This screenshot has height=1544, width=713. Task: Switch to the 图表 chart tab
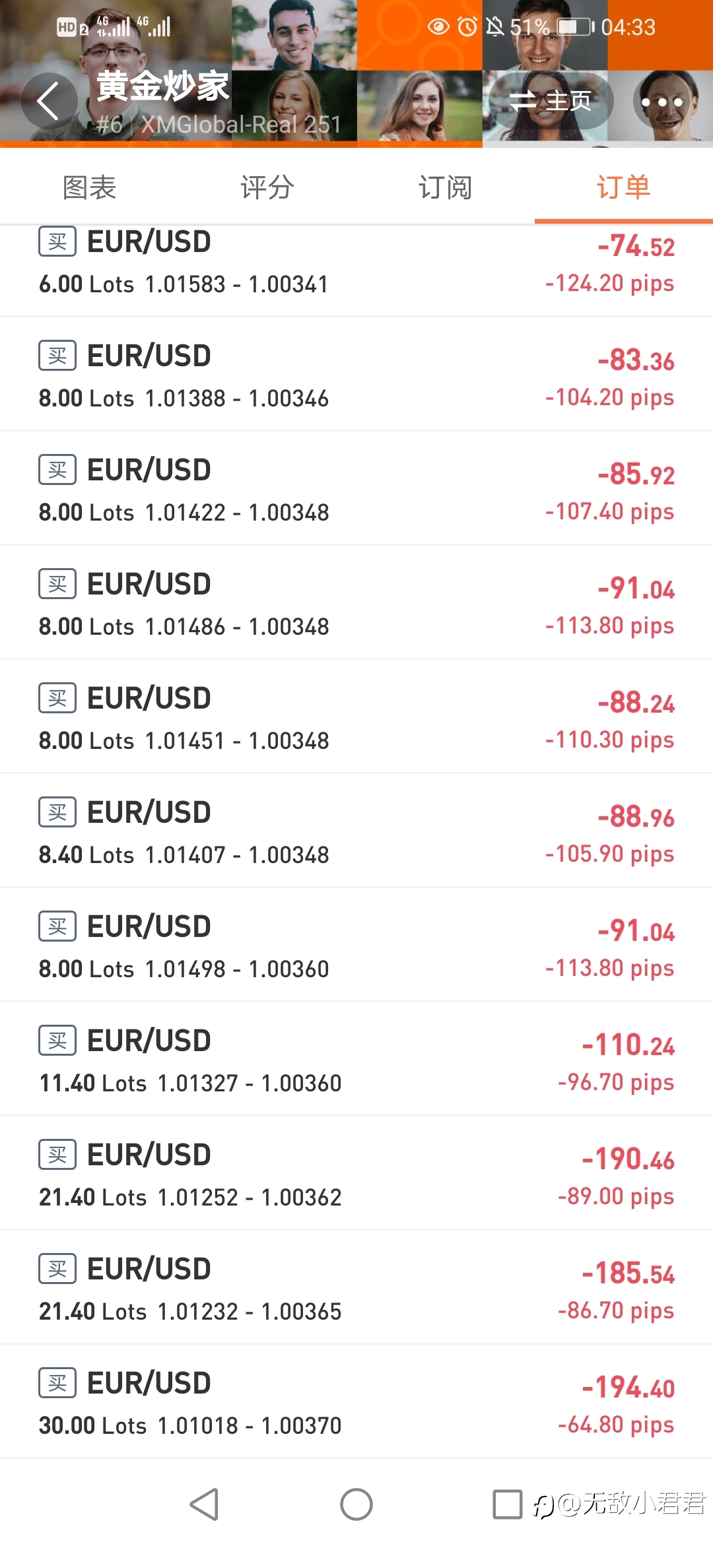point(89,187)
